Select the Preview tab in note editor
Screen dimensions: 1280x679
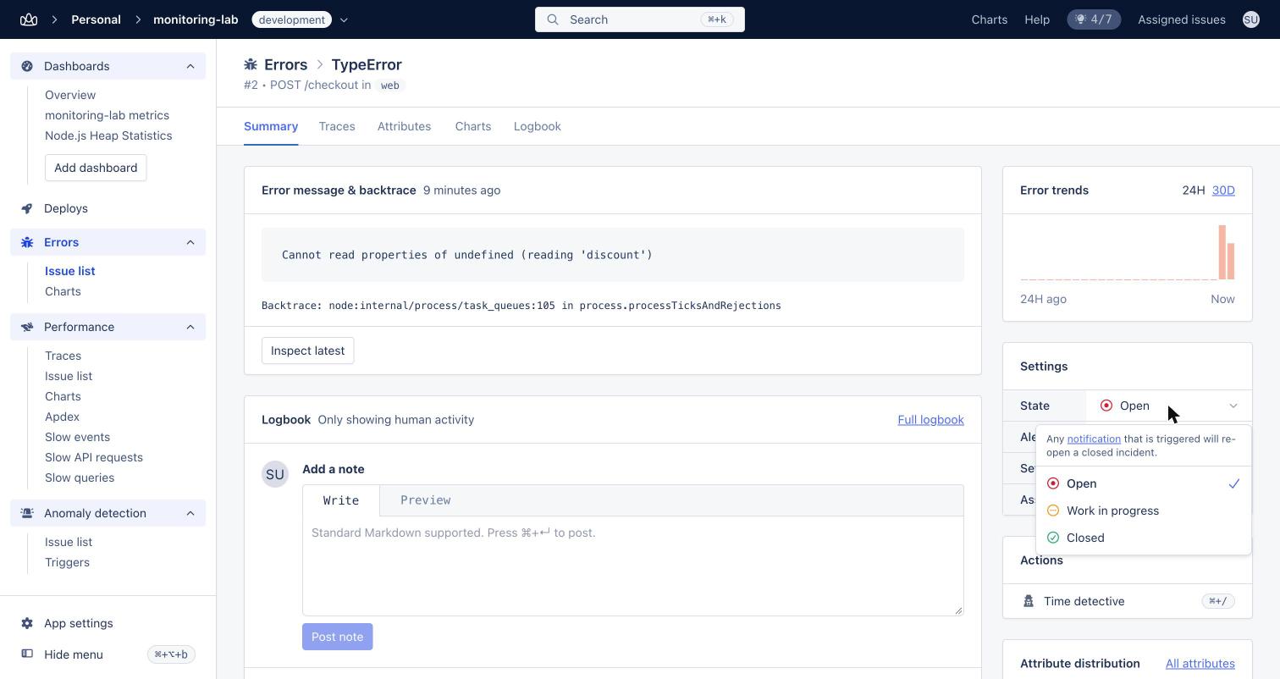[x=425, y=500]
